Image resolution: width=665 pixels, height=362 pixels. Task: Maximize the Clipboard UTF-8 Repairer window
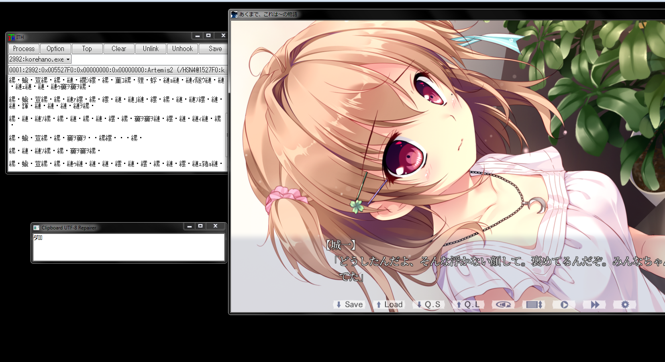pyautogui.click(x=200, y=226)
